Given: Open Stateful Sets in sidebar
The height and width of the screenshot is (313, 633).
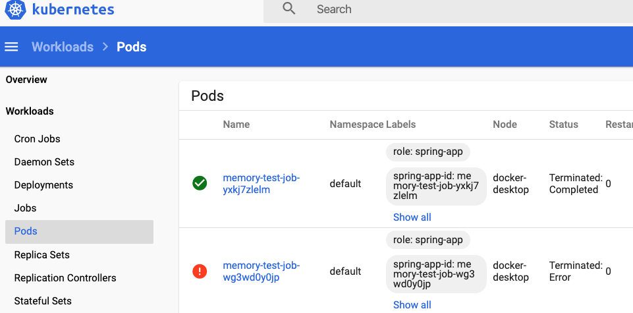Looking at the screenshot, I should 43,301.
